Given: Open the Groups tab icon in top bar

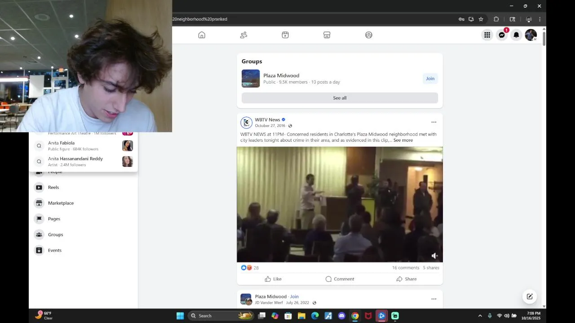Looking at the screenshot, I should coord(369,35).
